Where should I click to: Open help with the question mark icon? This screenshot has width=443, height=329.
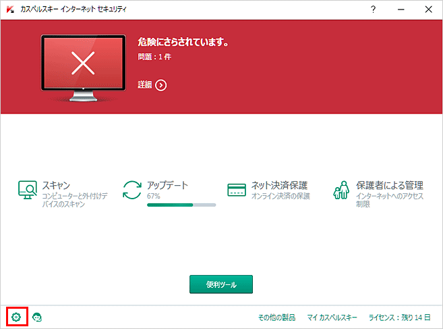(373, 9)
